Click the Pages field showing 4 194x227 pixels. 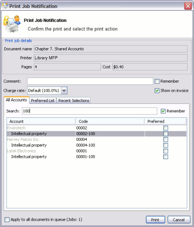click(67, 67)
